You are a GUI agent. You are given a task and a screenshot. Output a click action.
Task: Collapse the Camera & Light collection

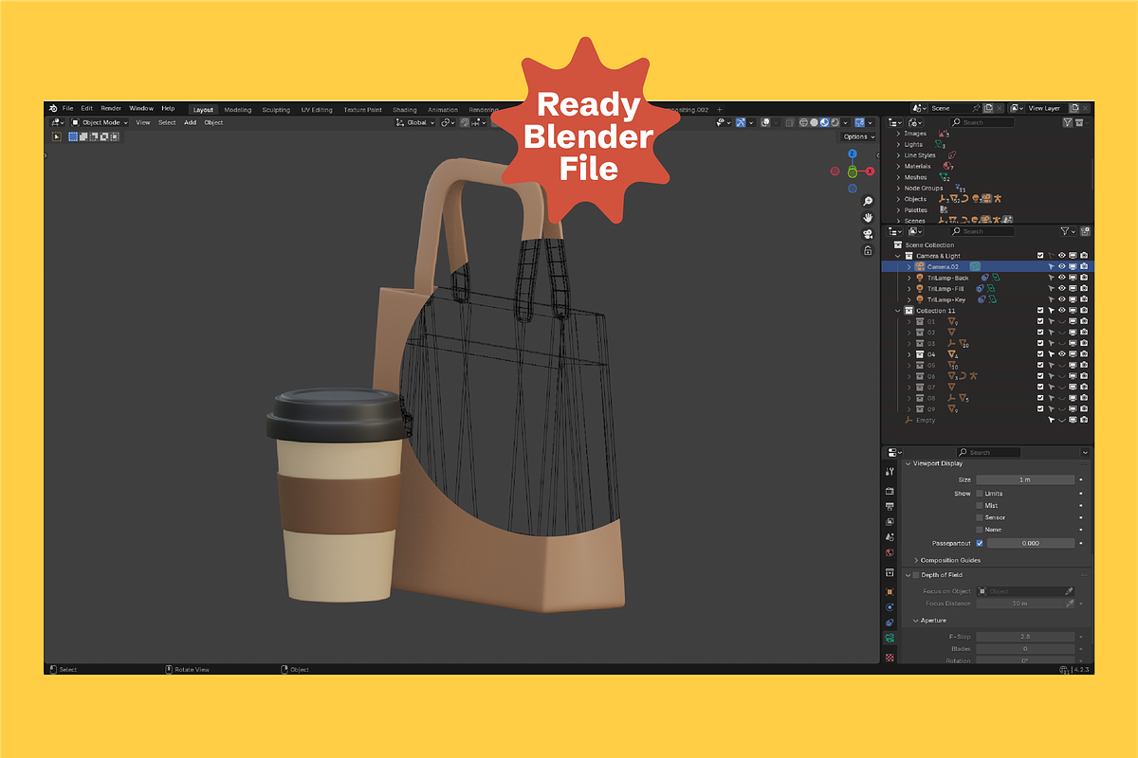pos(898,256)
